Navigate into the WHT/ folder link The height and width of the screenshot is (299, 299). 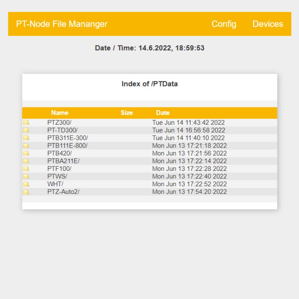pos(55,184)
